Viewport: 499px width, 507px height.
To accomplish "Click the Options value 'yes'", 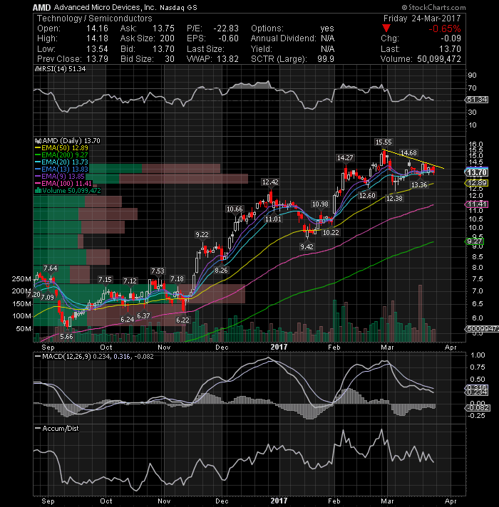I will (x=327, y=28).
